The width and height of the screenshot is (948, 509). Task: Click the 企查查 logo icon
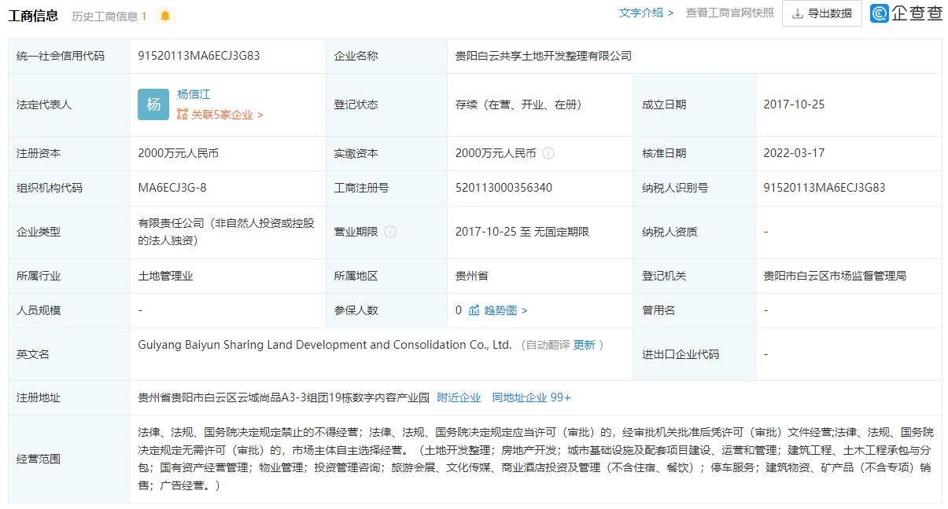878,13
